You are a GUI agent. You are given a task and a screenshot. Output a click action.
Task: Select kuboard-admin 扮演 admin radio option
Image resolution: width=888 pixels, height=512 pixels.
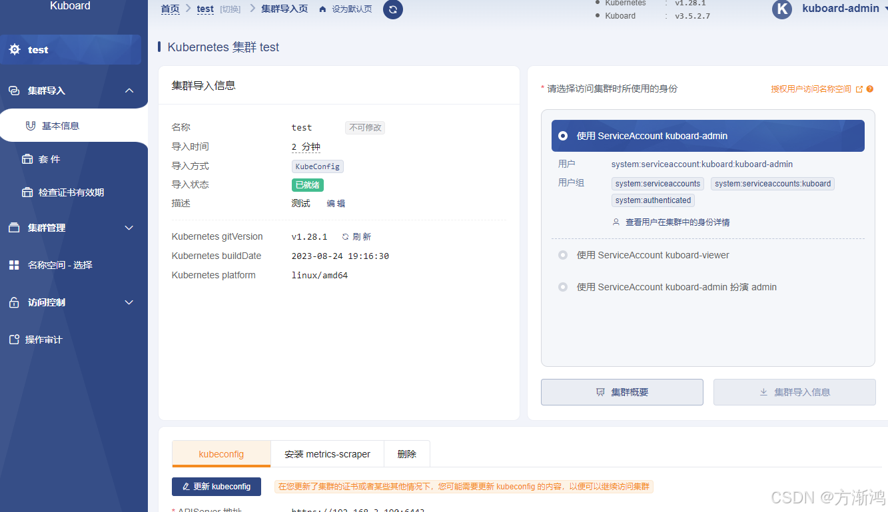(x=563, y=287)
